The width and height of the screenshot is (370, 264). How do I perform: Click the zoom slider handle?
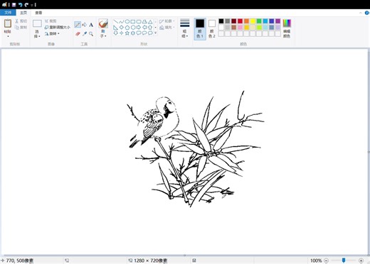(344, 260)
